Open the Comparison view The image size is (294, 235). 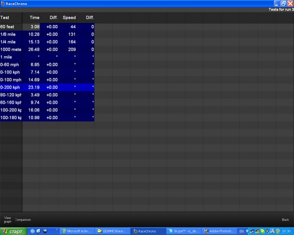[23, 220]
